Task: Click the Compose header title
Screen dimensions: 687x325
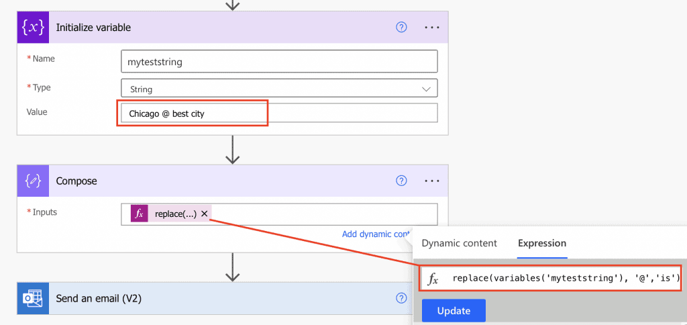Action: coord(76,181)
